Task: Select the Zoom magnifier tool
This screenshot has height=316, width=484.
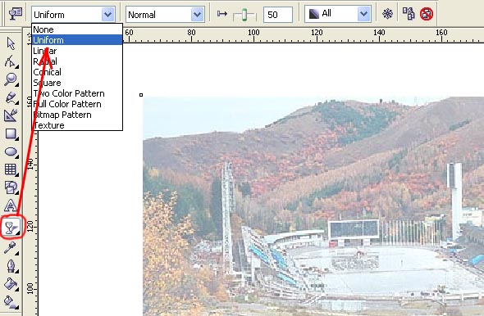Action: click(x=11, y=79)
